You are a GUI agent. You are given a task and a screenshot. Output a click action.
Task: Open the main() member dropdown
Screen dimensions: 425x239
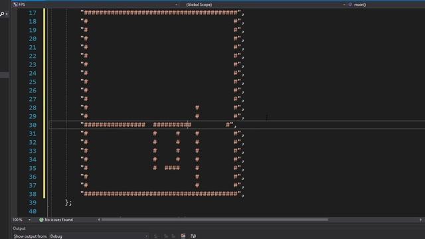[x=386, y=5]
